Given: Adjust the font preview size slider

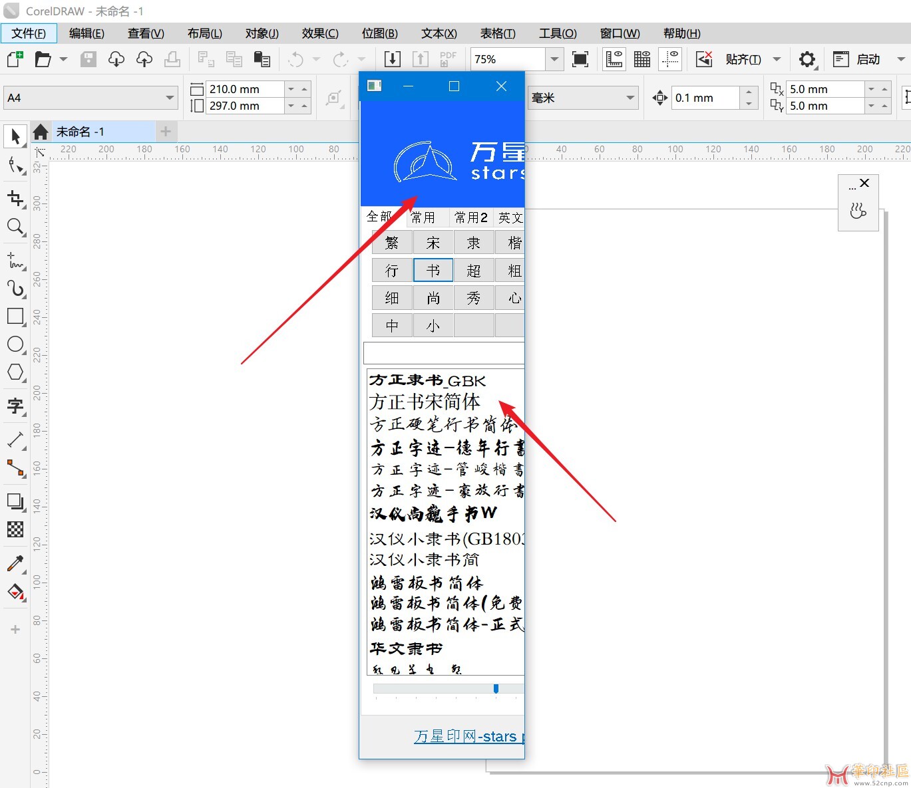Looking at the screenshot, I should (496, 688).
